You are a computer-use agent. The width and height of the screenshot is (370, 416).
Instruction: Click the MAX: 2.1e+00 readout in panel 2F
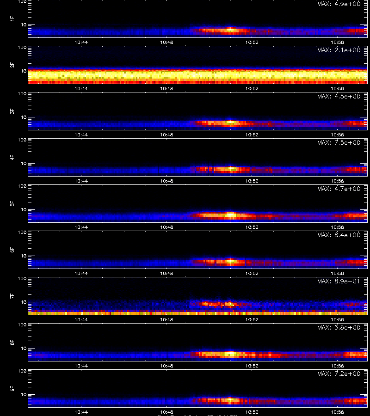339,50
